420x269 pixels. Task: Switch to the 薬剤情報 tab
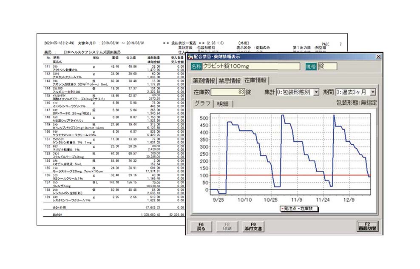pyautogui.click(x=202, y=80)
